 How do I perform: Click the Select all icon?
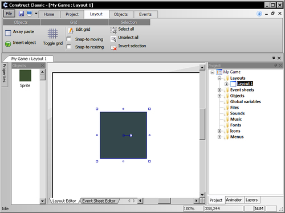click(x=113, y=30)
